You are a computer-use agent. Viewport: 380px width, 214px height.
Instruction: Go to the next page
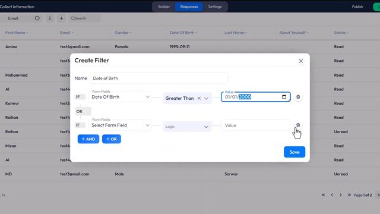click(x=340, y=195)
